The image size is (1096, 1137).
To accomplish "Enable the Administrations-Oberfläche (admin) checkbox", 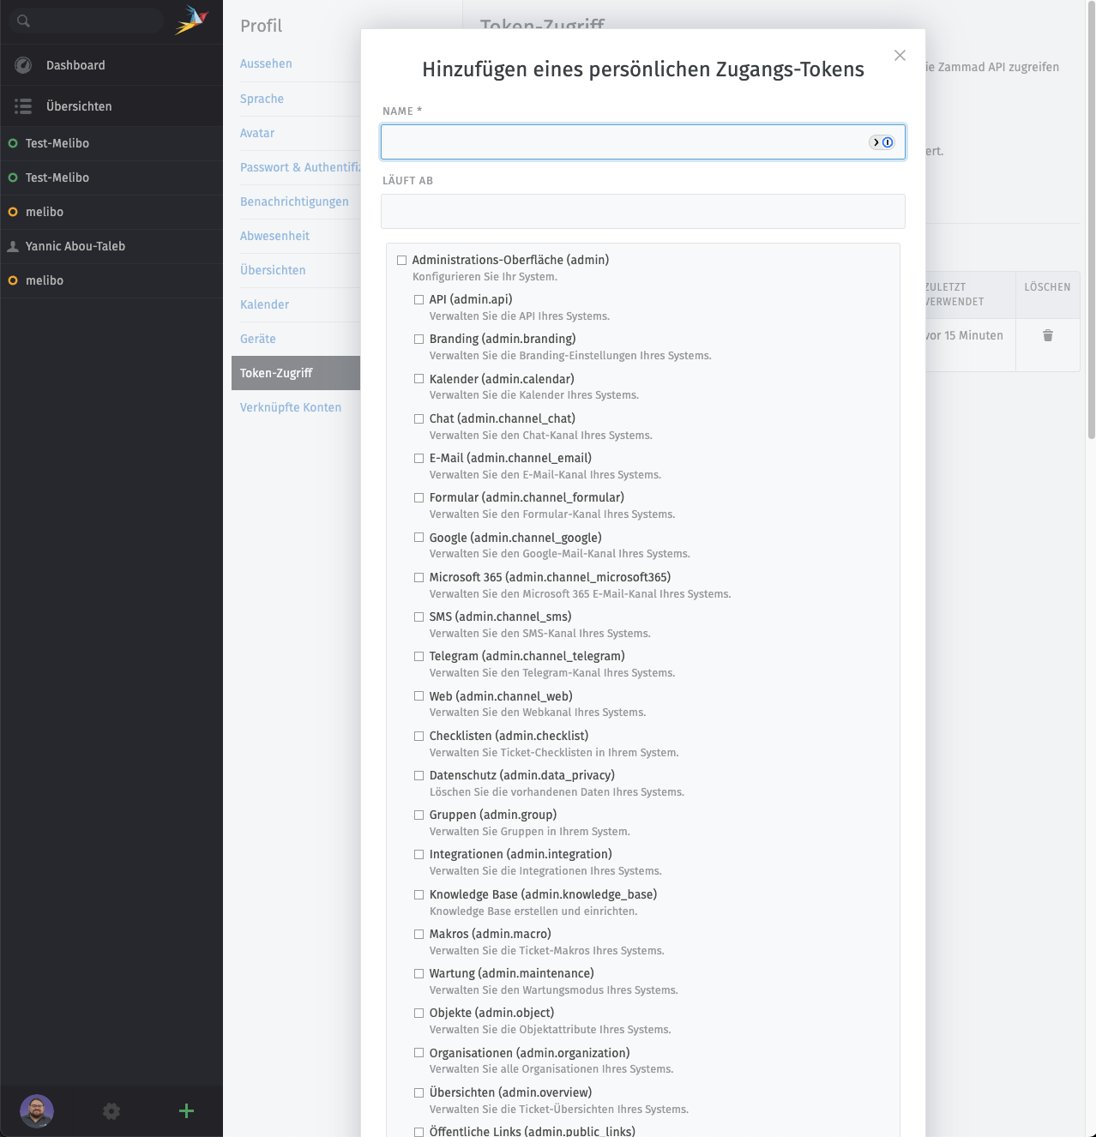I will point(401,261).
